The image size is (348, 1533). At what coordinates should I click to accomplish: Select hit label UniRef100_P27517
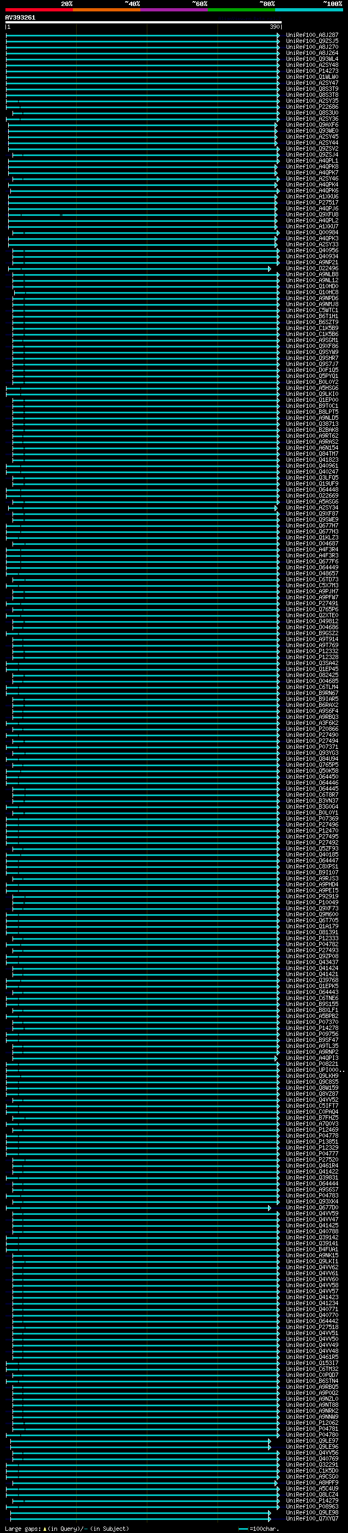pos(312,202)
